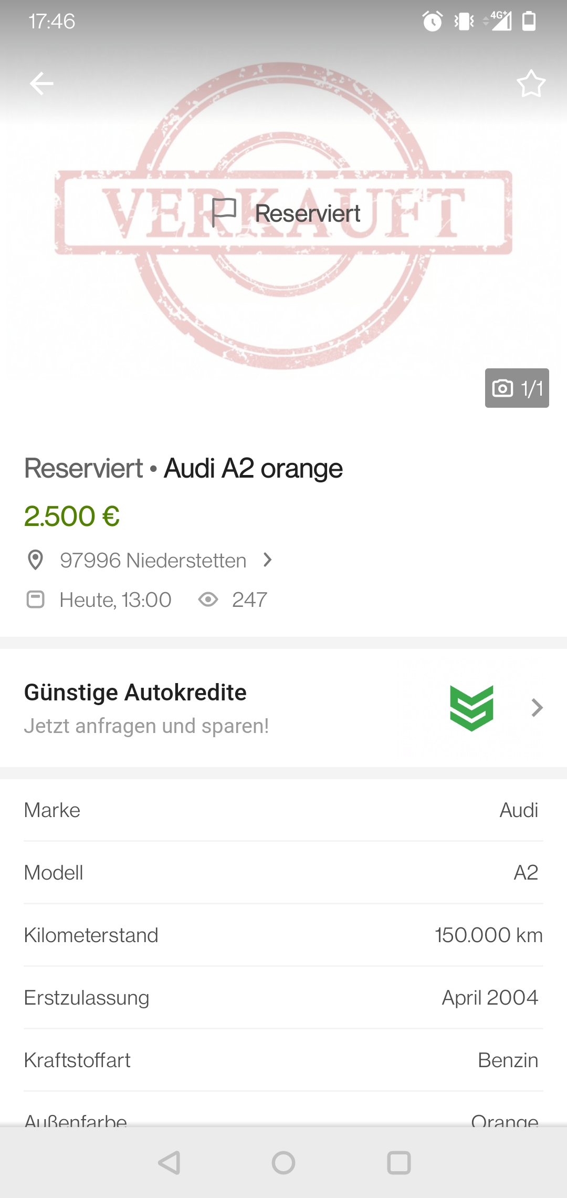Tap the views eye icon
This screenshot has width=567, height=1198.
[x=208, y=600]
